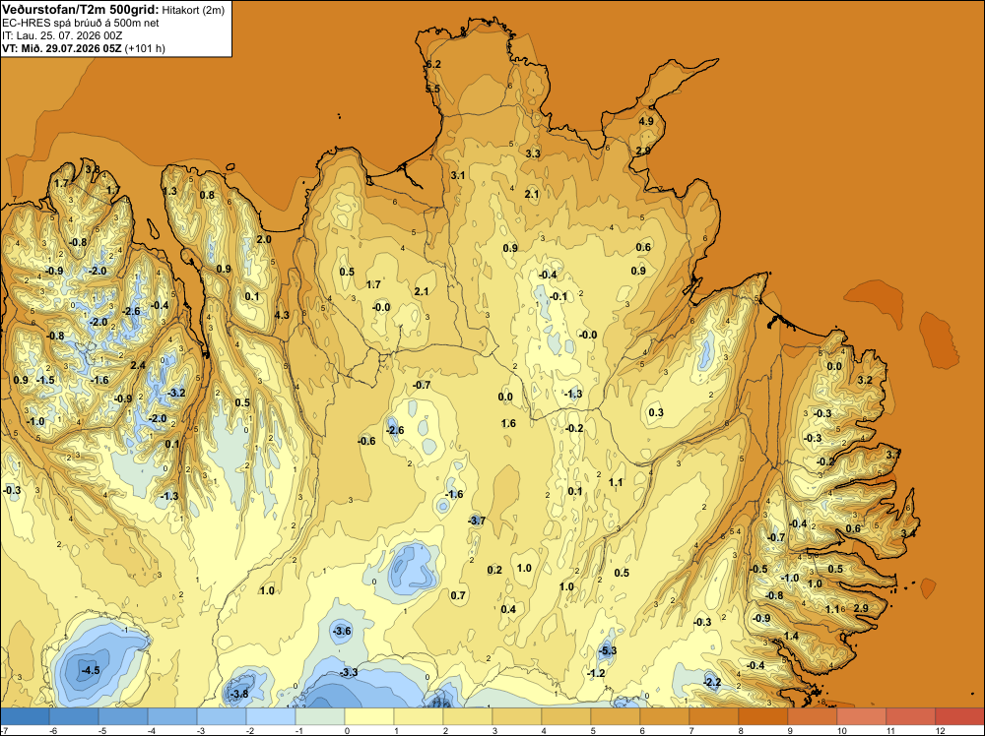Click the valid time VT line
The image size is (985, 736).
pos(84,48)
